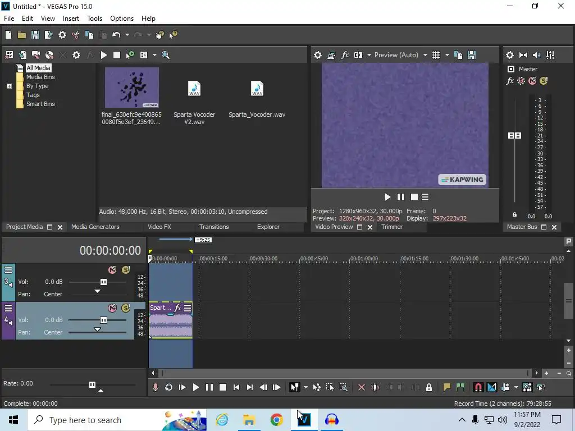Switch to the Explorer tab

coord(268,227)
